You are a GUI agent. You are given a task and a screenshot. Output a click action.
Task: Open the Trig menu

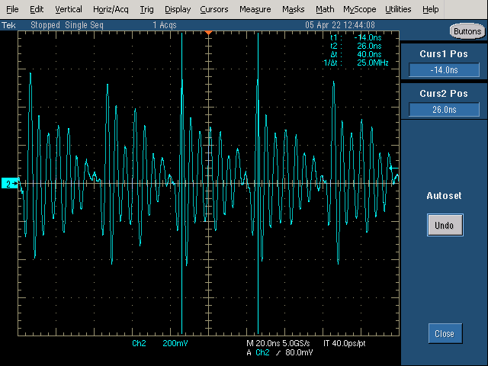[x=146, y=9]
